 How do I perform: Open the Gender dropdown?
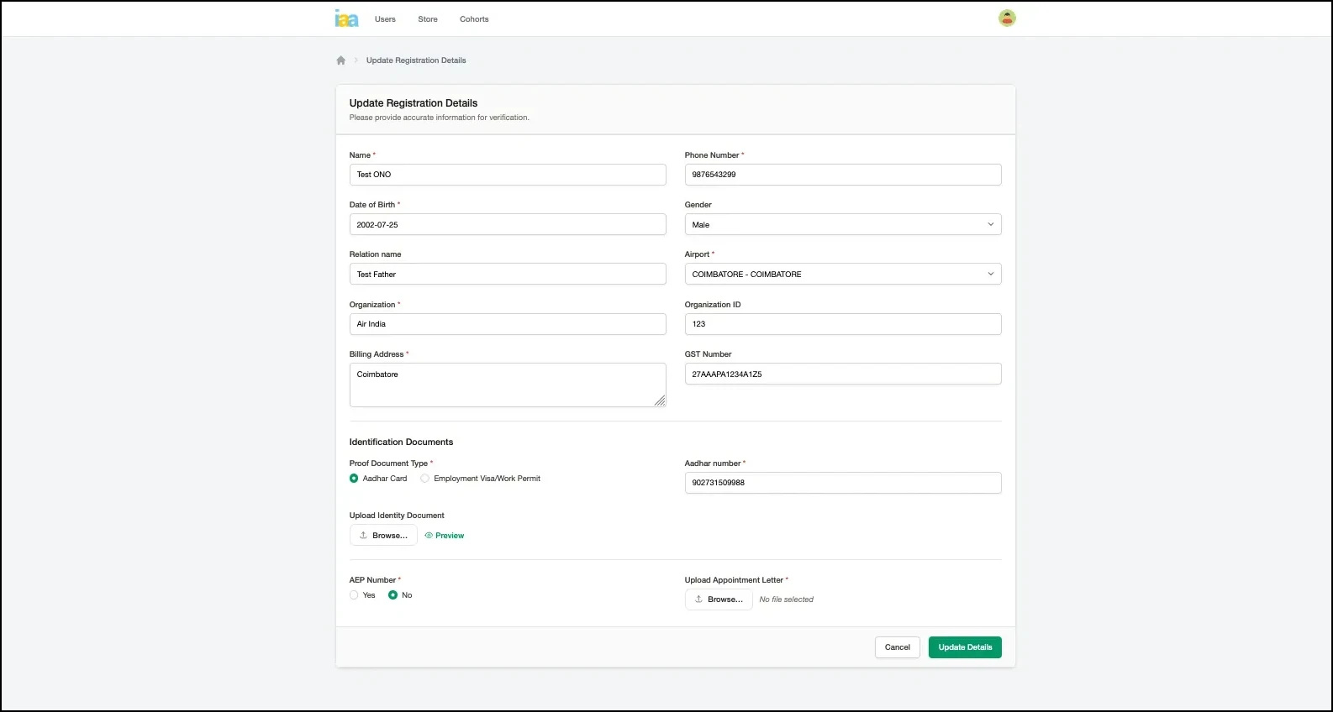click(x=842, y=225)
